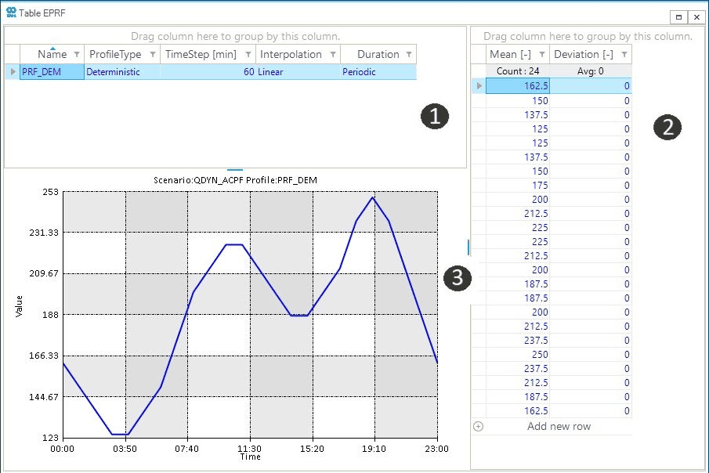Screen dimensions: 709x473
Task: Open the ProfileType column filter icon
Action: point(152,55)
